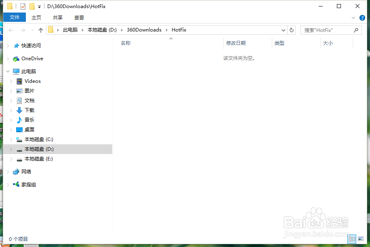Navigate up a level with the up arrow
Viewport: 370px width, 247px height.
[x=41, y=30]
